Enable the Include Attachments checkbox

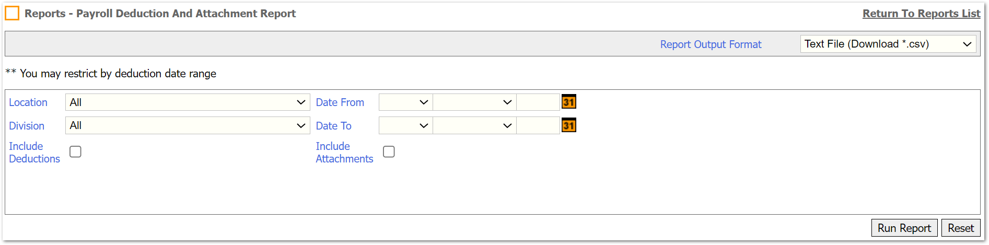[389, 151]
